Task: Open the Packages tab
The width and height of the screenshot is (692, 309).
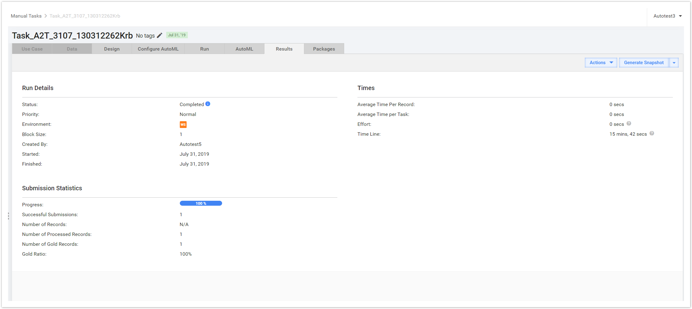Action: click(x=324, y=49)
